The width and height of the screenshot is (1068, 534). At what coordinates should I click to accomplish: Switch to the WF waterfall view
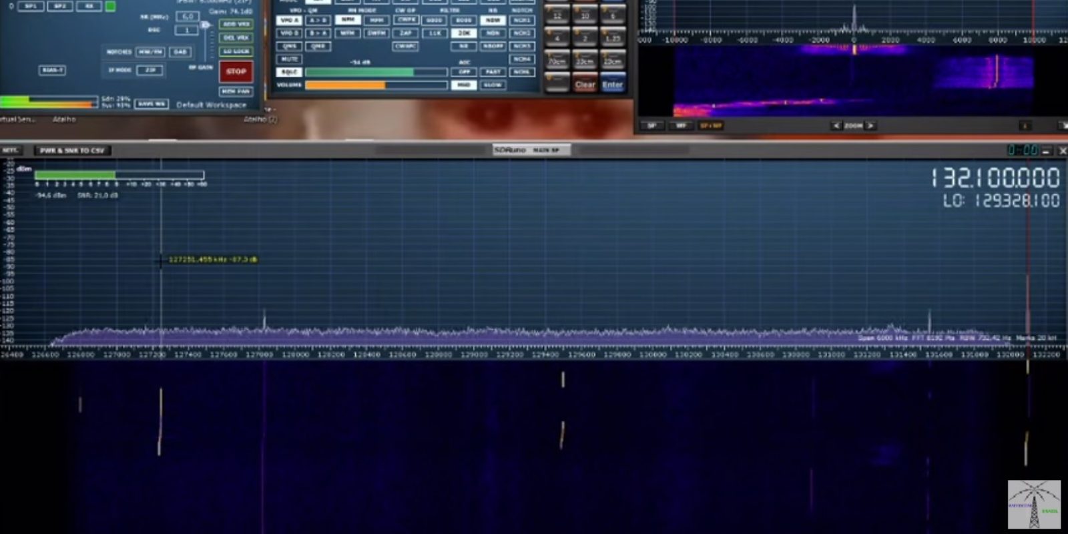pos(681,125)
